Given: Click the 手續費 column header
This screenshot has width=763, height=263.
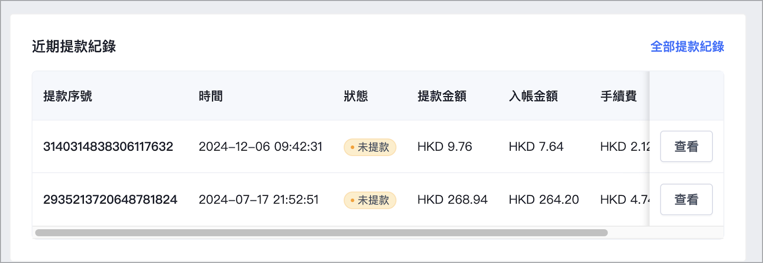Looking at the screenshot, I should 619,96.
